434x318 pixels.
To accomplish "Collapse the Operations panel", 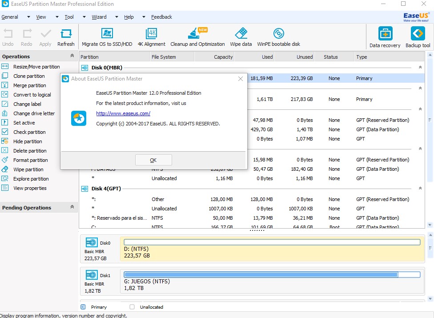I will click(72, 56).
